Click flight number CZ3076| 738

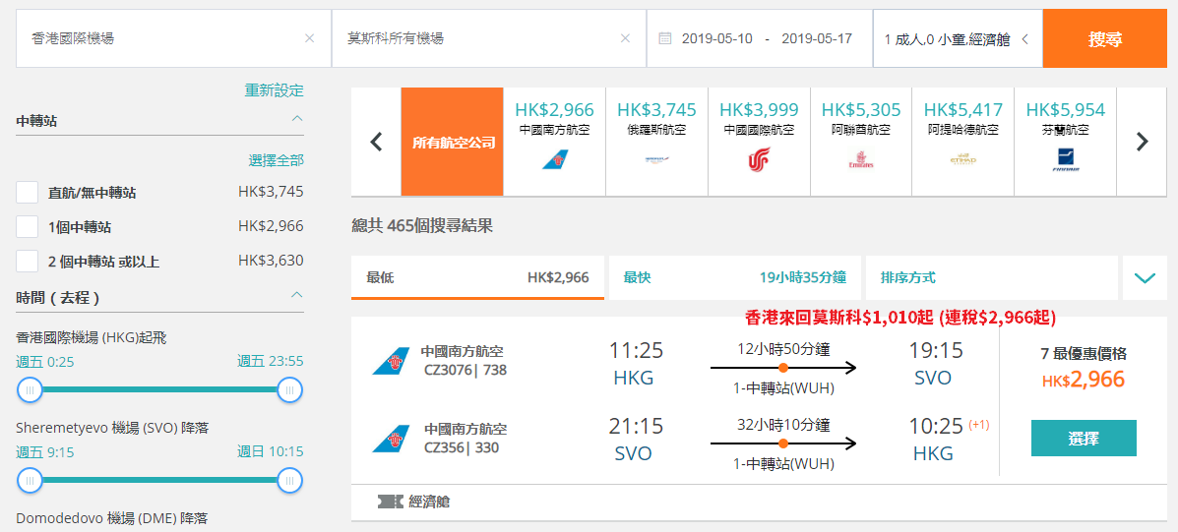tap(465, 368)
